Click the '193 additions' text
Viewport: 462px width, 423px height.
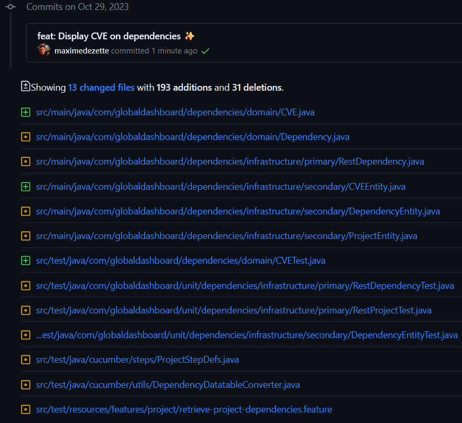point(184,88)
